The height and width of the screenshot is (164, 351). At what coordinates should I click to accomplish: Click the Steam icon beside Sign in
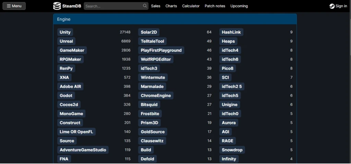pos(332,6)
